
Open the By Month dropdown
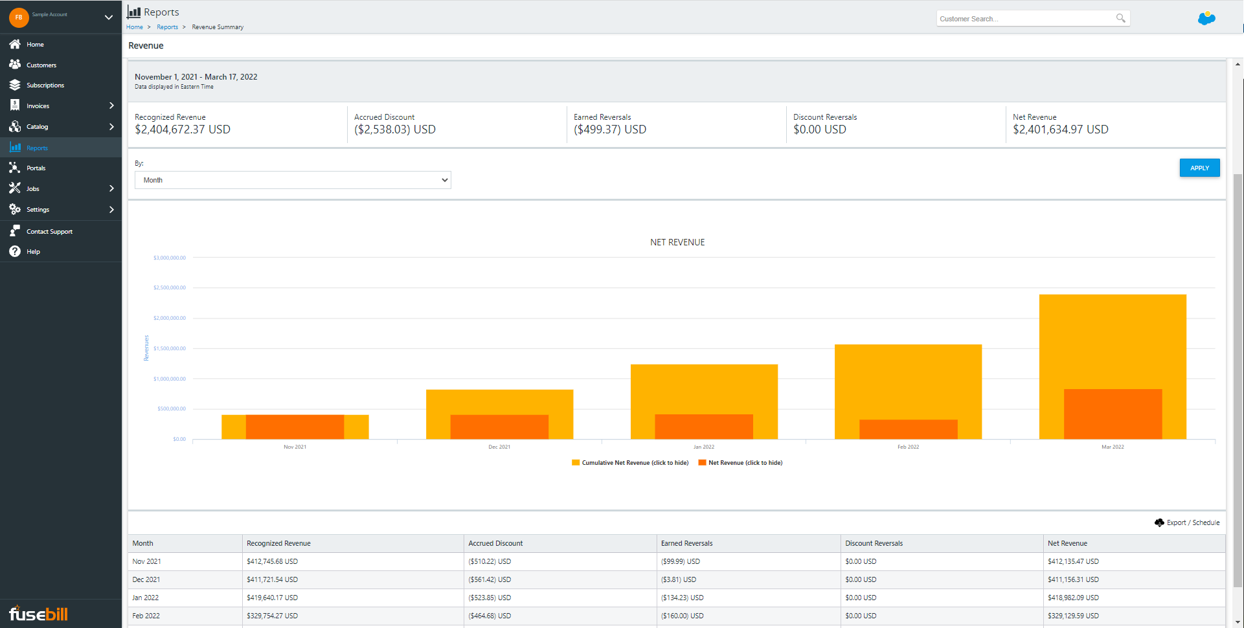click(x=292, y=179)
